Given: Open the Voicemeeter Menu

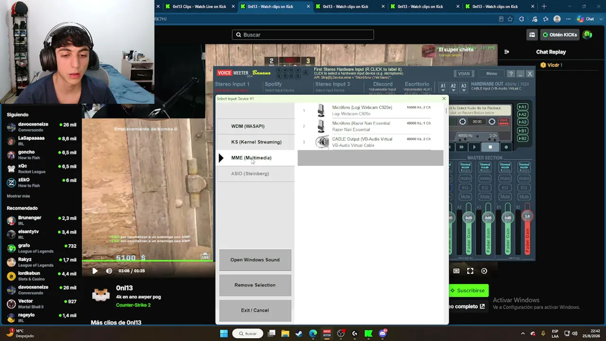Looking at the screenshot, I should pyautogui.click(x=491, y=74).
